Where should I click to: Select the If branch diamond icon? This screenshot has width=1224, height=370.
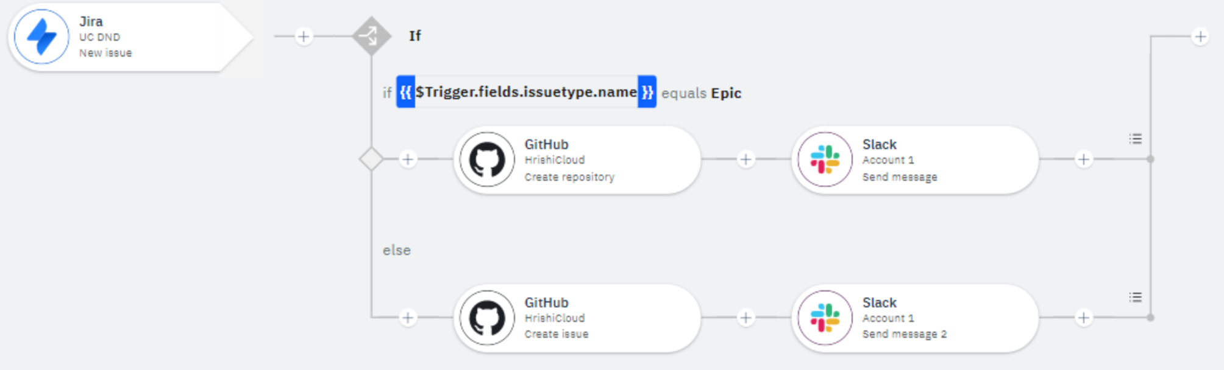point(372,37)
